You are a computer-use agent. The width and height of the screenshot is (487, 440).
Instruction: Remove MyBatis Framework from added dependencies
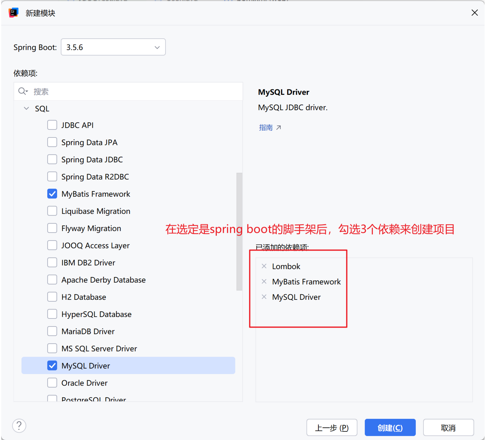pyautogui.click(x=264, y=282)
